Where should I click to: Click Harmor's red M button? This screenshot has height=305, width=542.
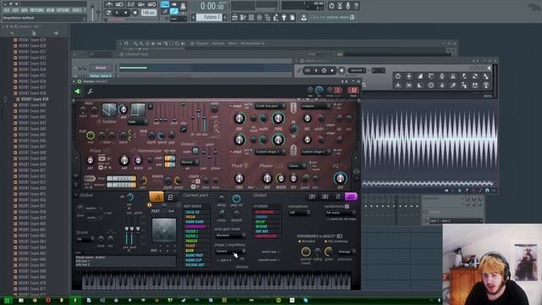click(353, 91)
